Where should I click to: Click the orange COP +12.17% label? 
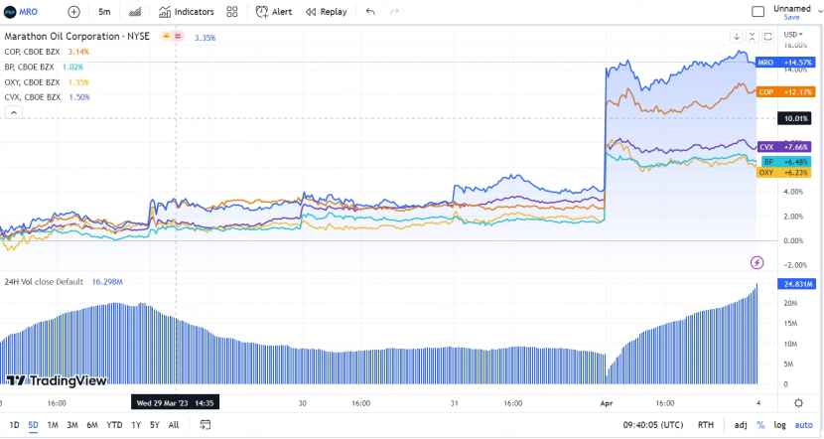click(x=785, y=92)
